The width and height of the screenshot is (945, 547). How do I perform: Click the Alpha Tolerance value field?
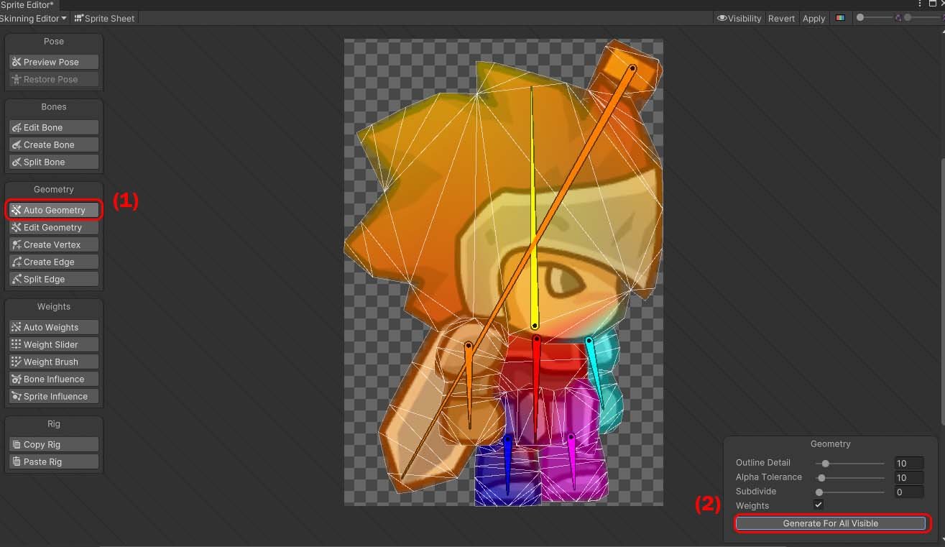pos(908,478)
